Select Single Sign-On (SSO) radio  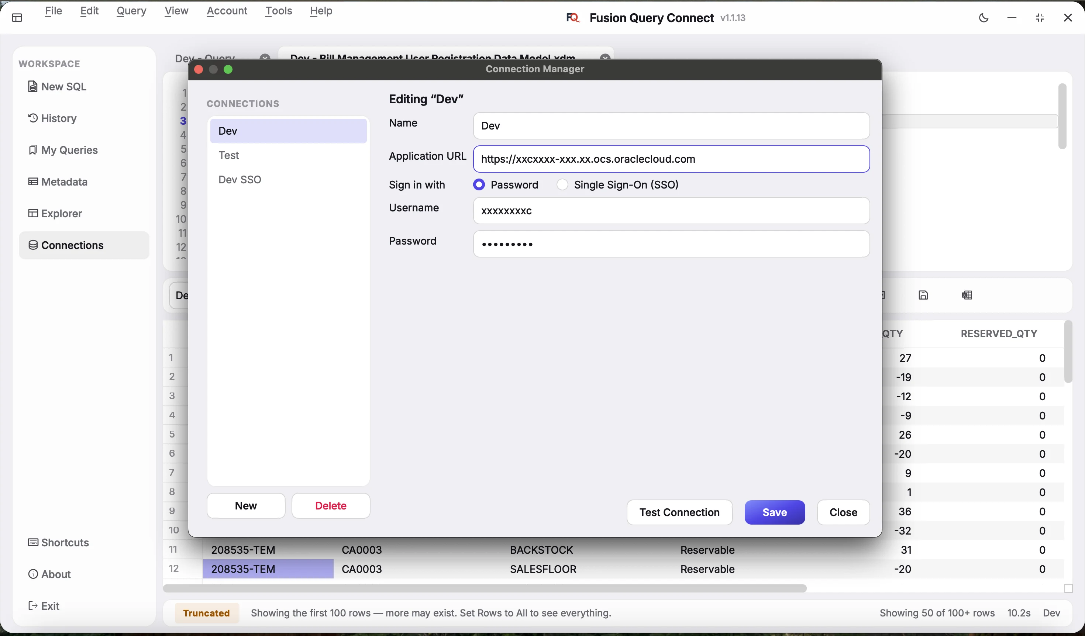(x=563, y=185)
